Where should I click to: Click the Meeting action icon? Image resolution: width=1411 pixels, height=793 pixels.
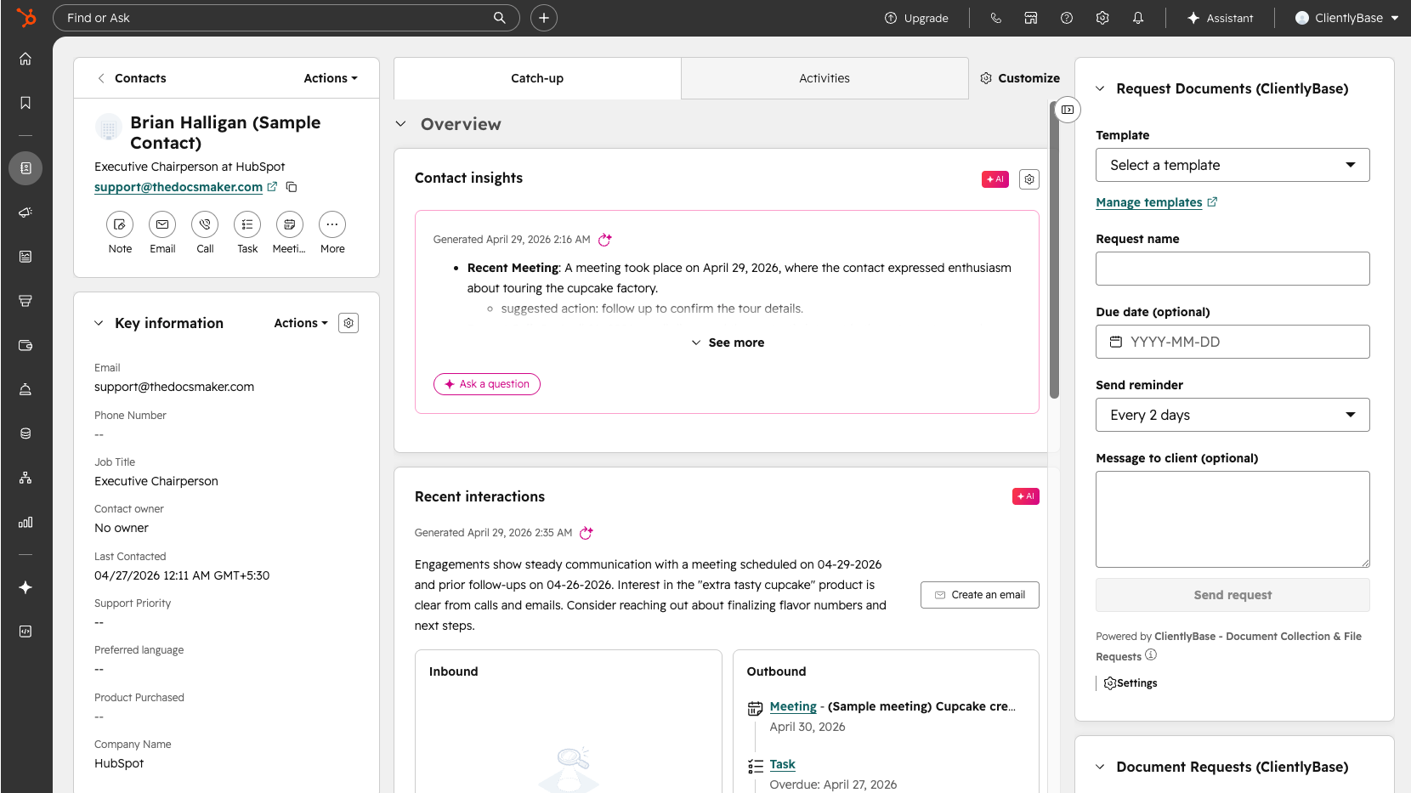tap(290, 224)
